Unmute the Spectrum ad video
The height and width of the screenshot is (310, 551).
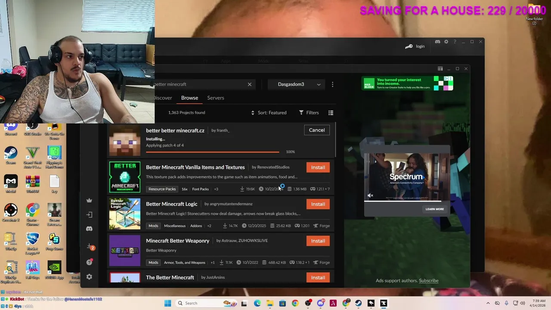point(370,195)
